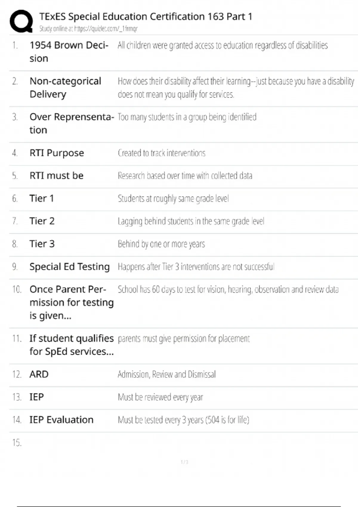Select the Once Parent Permission for testing term

71,302
